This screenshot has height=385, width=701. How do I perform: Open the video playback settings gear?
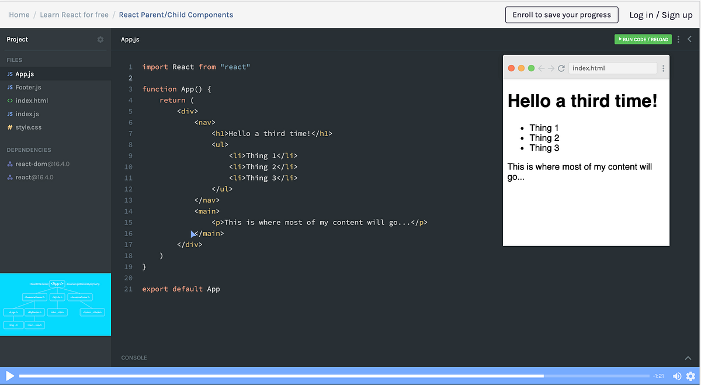(690, 376)
